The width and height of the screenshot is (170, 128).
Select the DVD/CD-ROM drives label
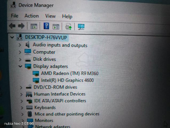coord(56,87)
